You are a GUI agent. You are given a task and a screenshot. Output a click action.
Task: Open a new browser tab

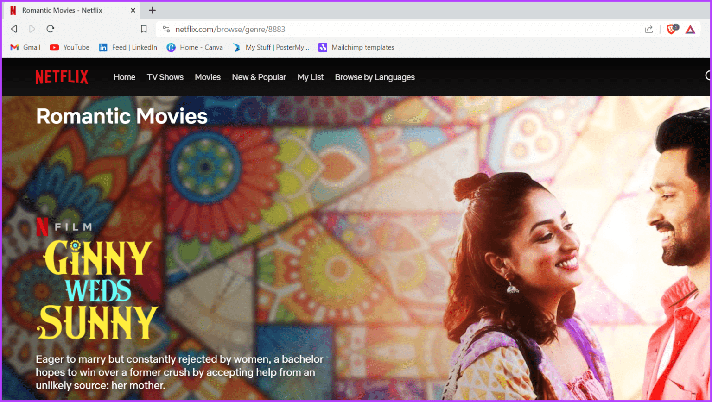click(152, 10)
